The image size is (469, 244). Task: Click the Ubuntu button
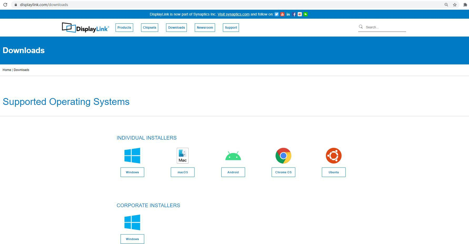(334, 172)
